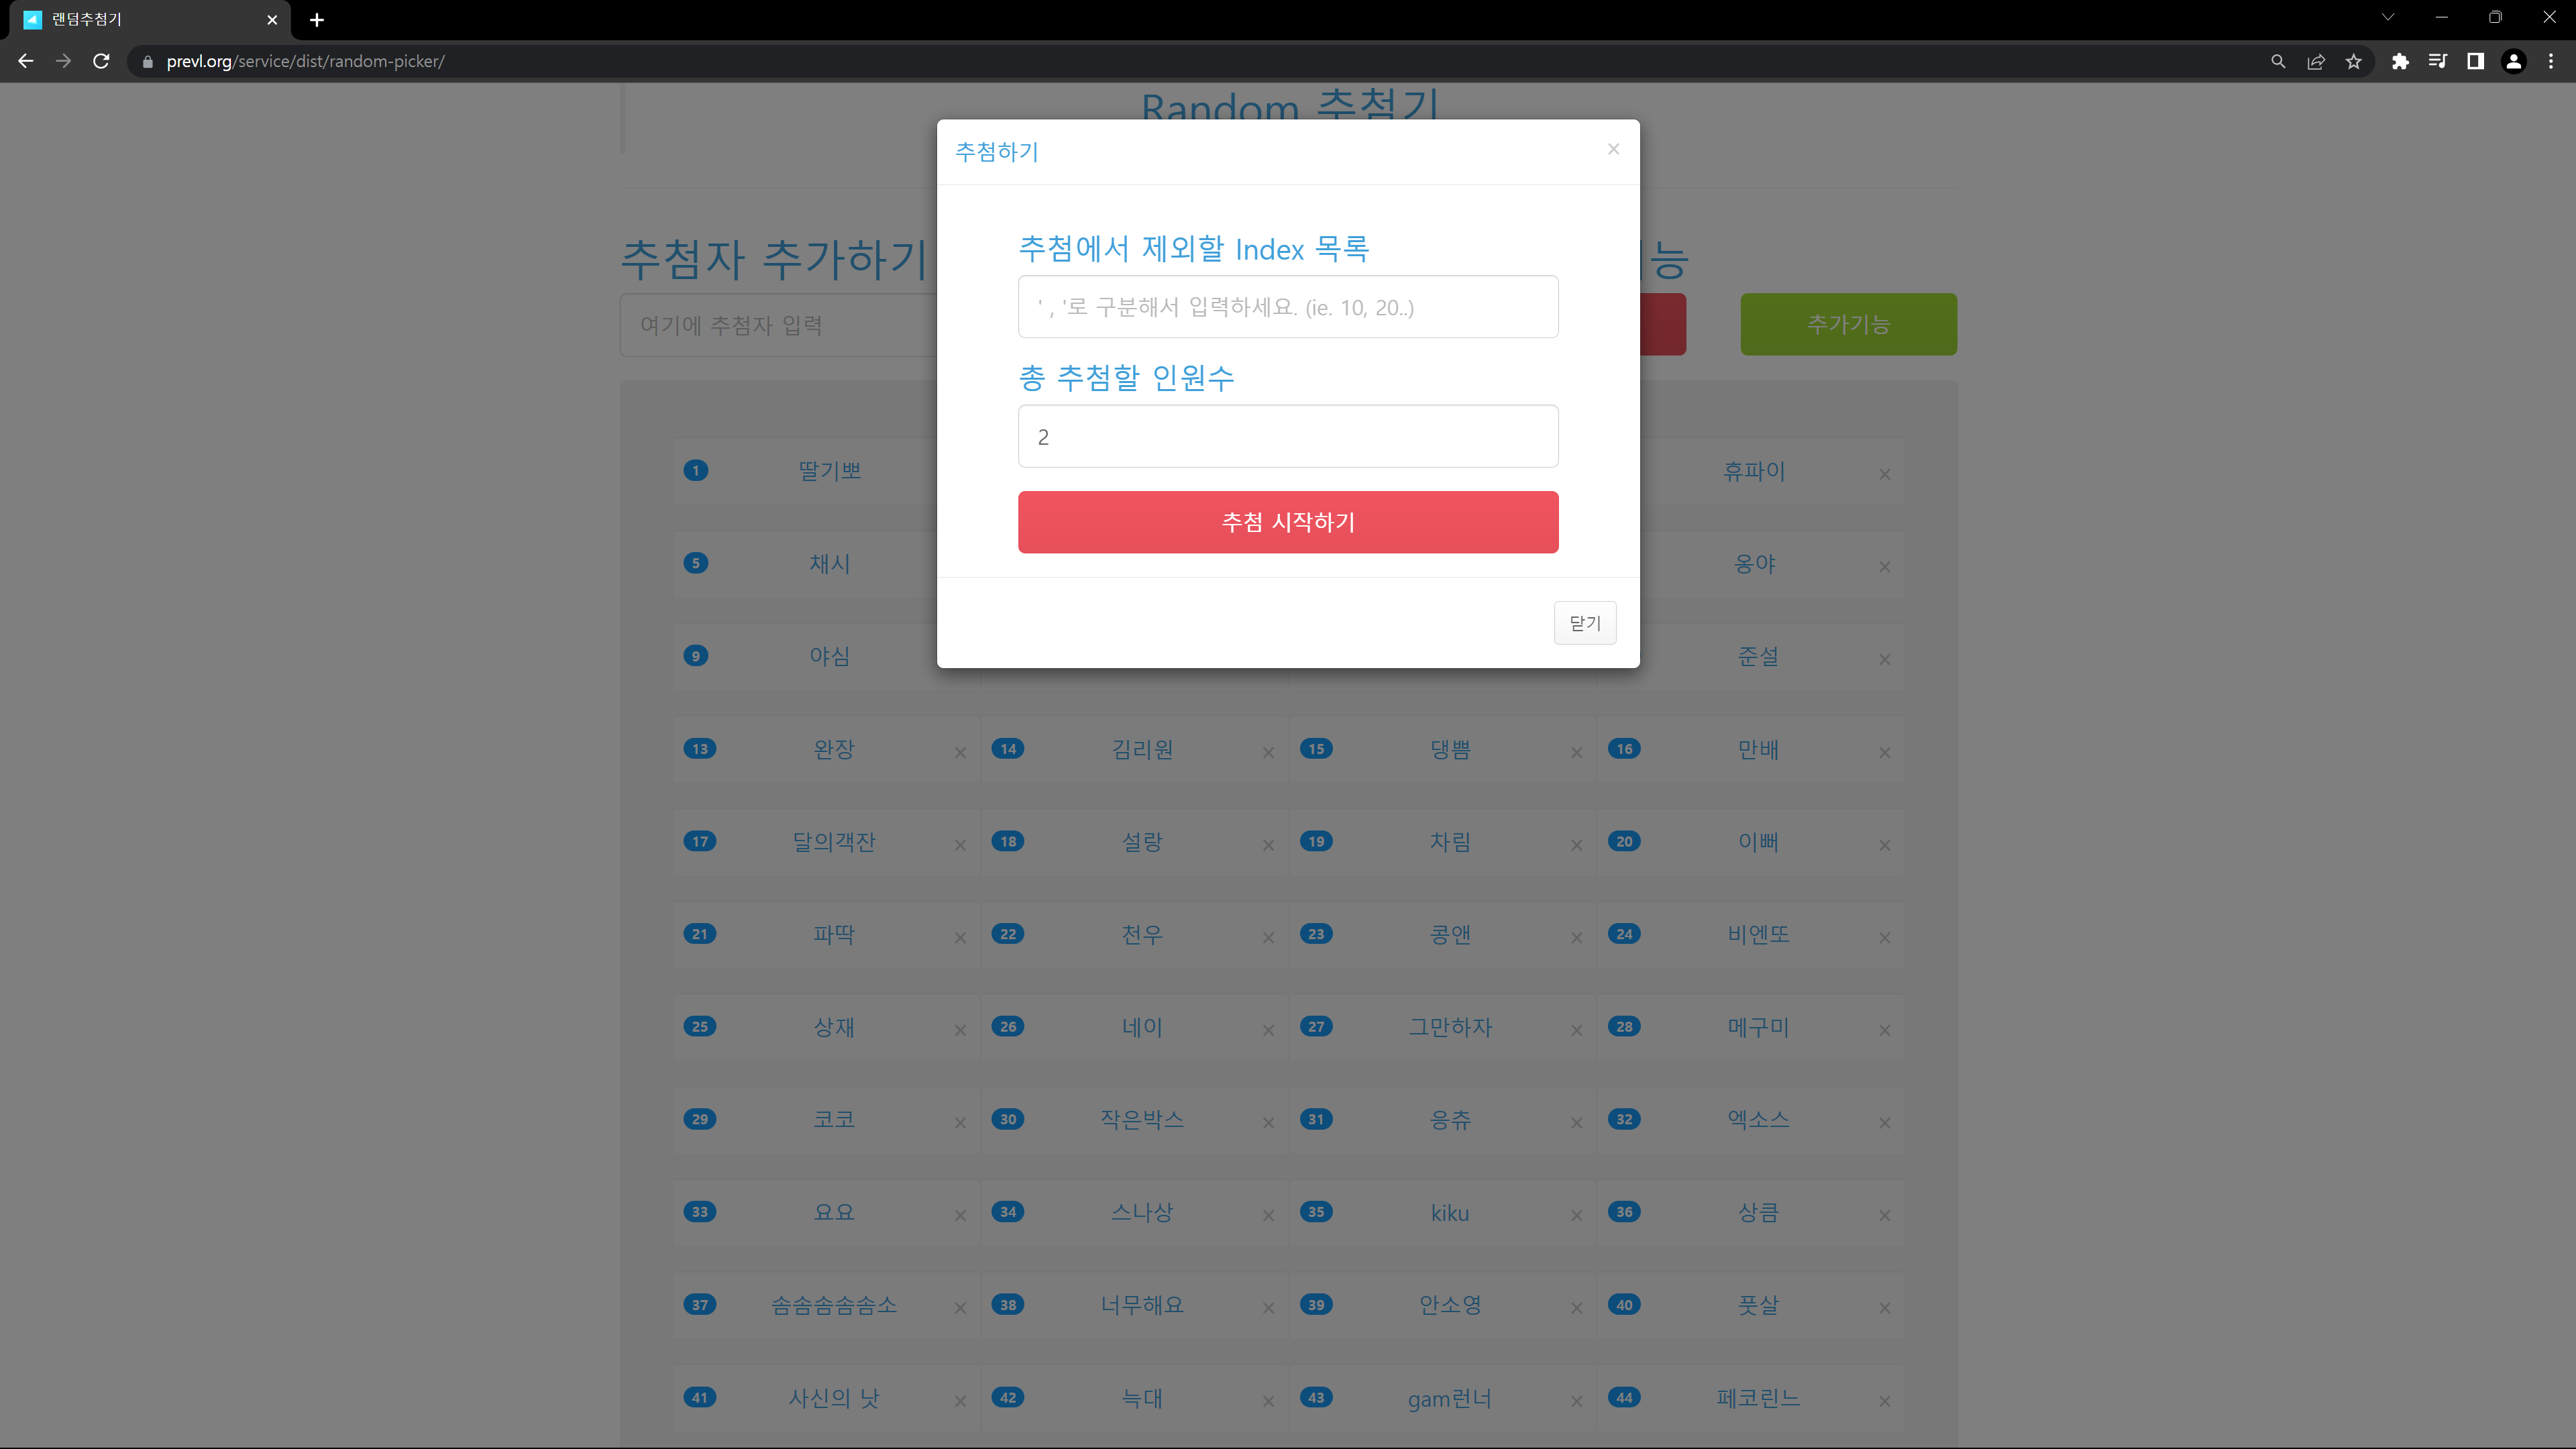
Task: Remove entry 옹야 with its X
Action: 1885,567
